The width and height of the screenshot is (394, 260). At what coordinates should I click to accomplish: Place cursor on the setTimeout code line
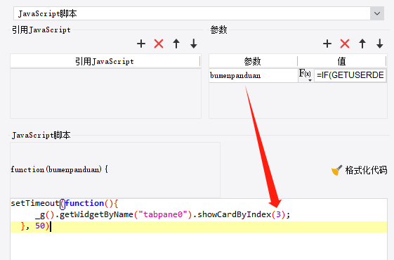tap(199, 203)
